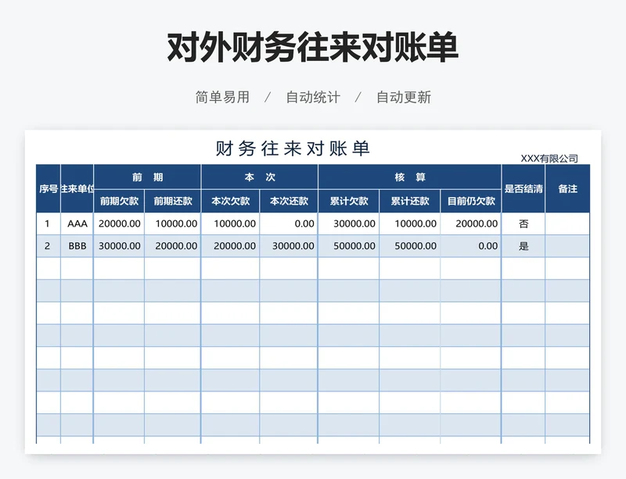Select AAA row 累计还款 value 10000.00
626x479 pixels.
click(409, 223)
